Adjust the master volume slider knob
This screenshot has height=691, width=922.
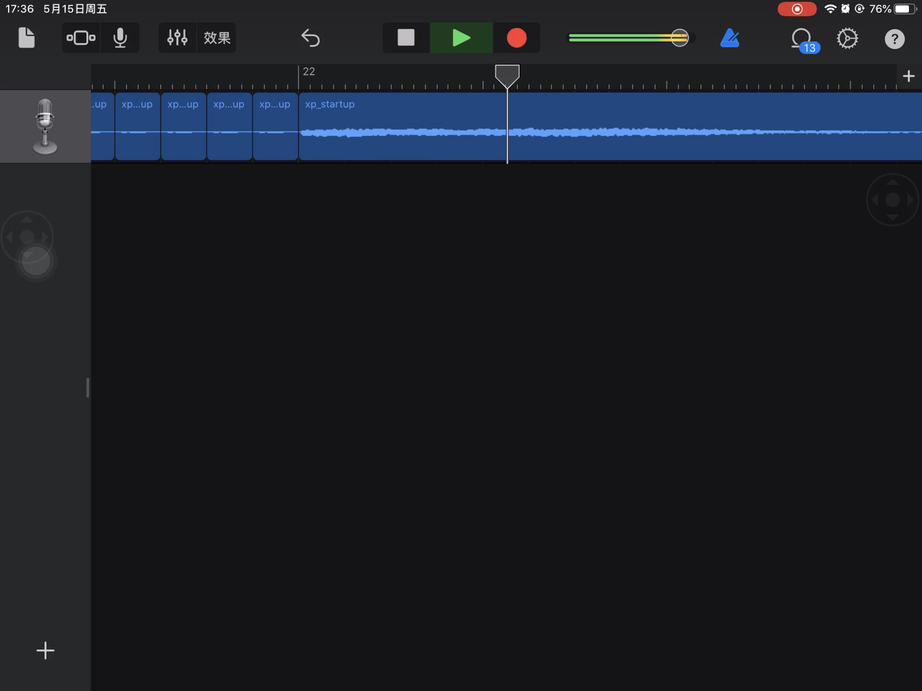[x=679, y=38]
